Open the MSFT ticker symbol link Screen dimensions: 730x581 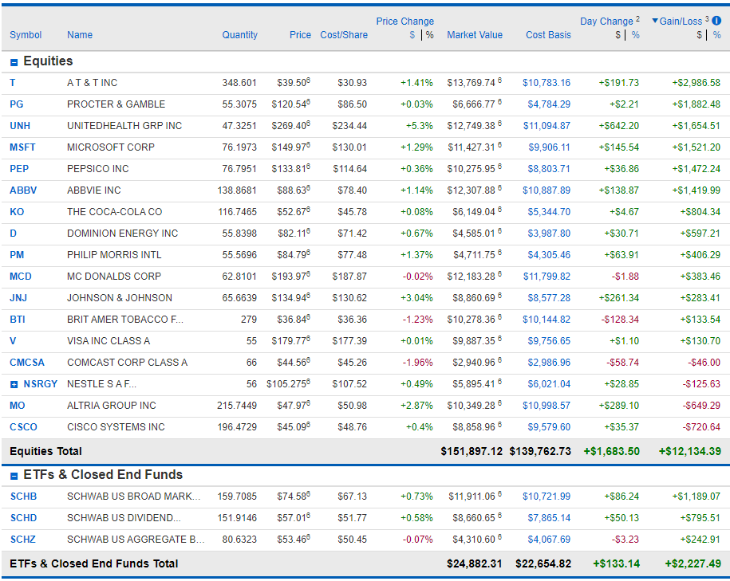coord(22,147)
